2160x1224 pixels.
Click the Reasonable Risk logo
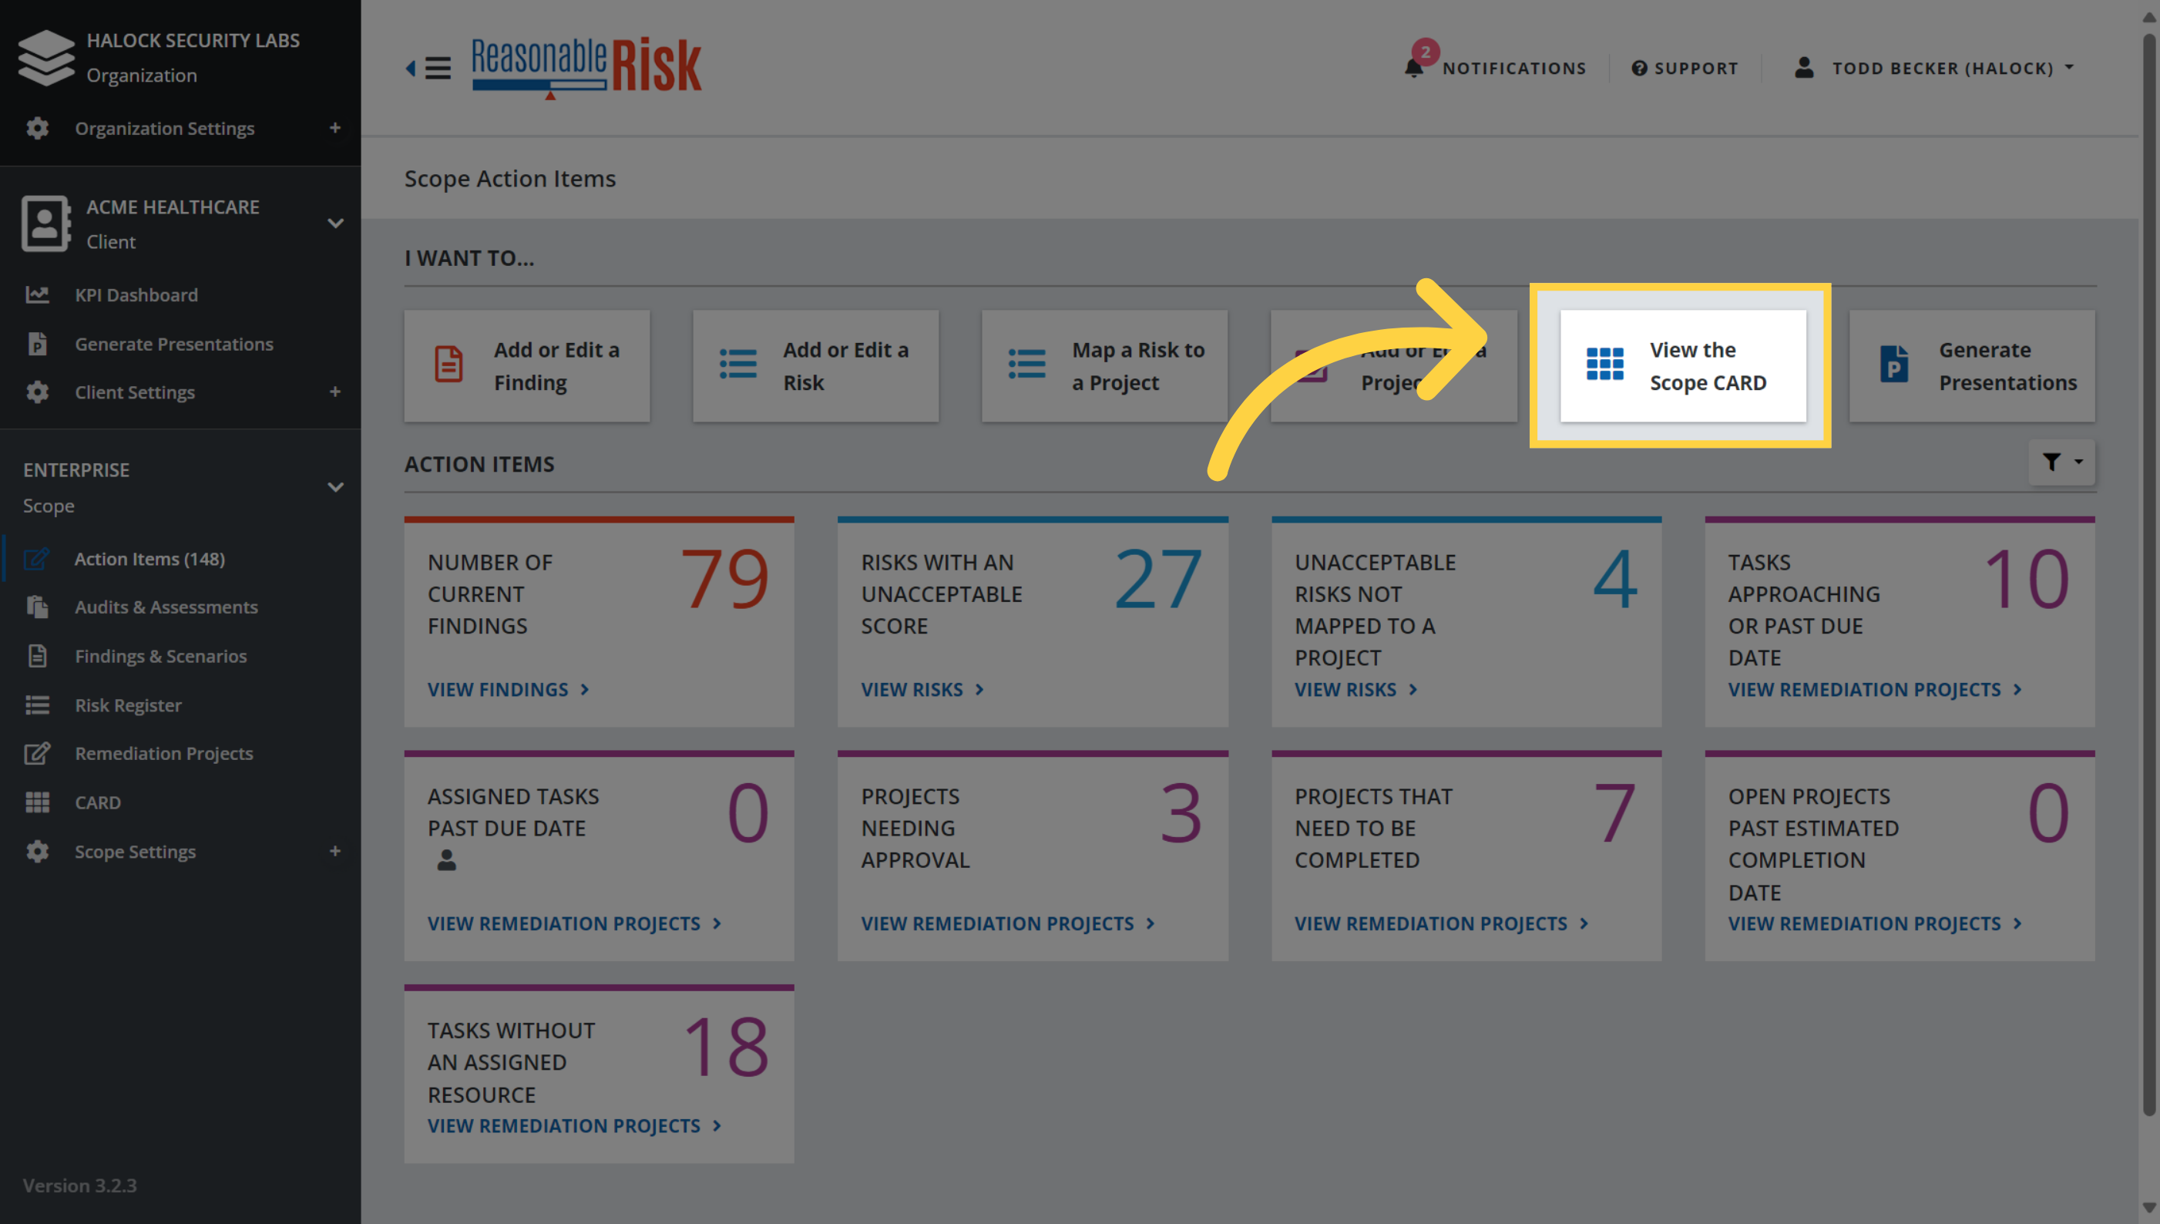click(586, 66)
